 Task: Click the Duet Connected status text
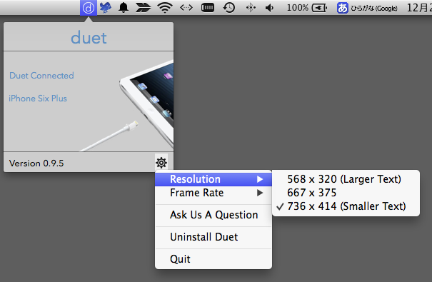click(41, 76)
